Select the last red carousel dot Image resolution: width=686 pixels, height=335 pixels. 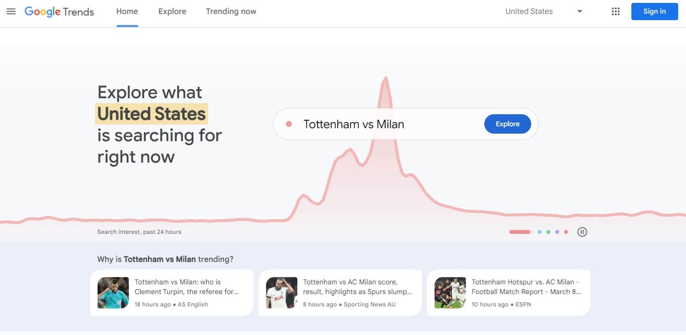point(566,232)
